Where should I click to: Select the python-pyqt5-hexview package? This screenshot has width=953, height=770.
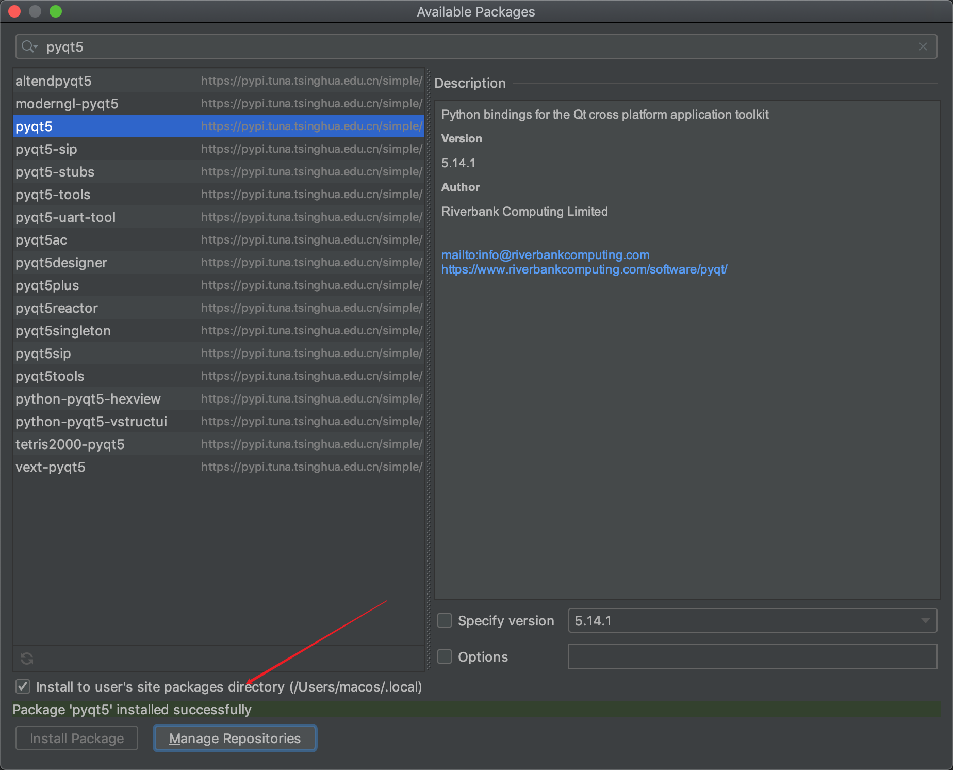[103, 398]
